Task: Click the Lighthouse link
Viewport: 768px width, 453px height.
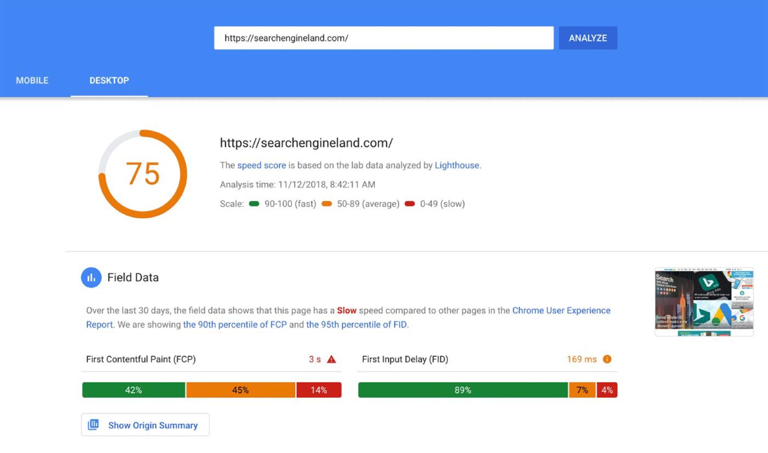Action: click(457, 165)
